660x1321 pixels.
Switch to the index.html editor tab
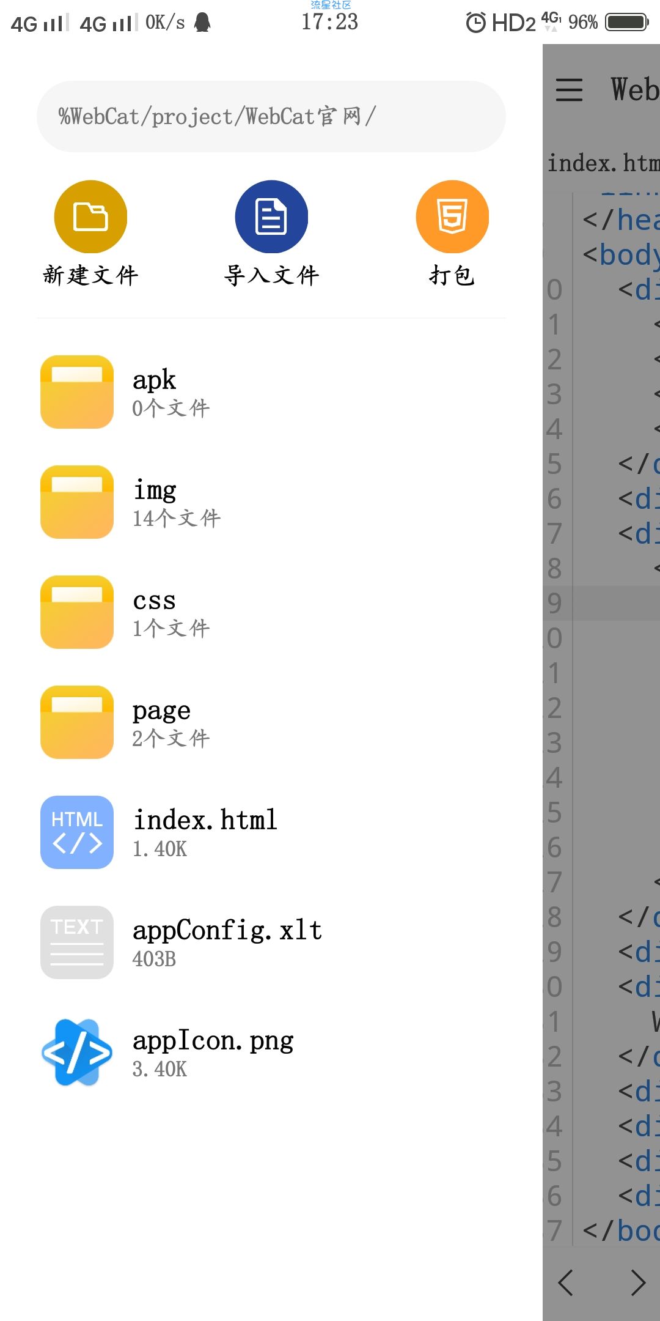tap(603, 163)
